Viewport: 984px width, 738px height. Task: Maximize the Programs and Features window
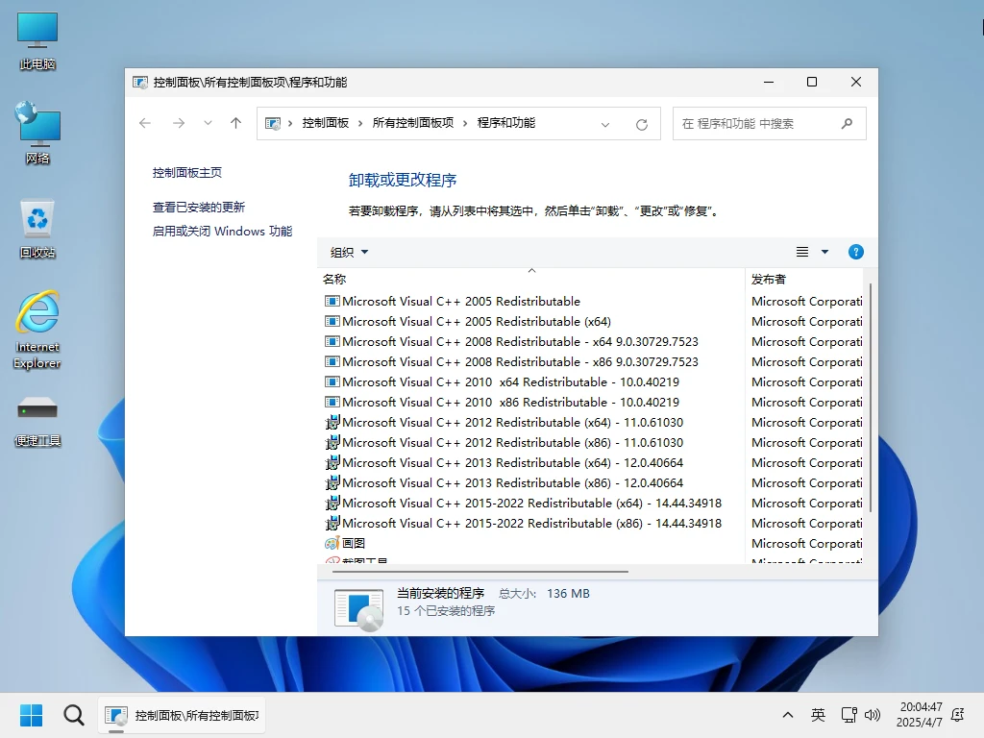pyautogui.click(x=811, y=83)
